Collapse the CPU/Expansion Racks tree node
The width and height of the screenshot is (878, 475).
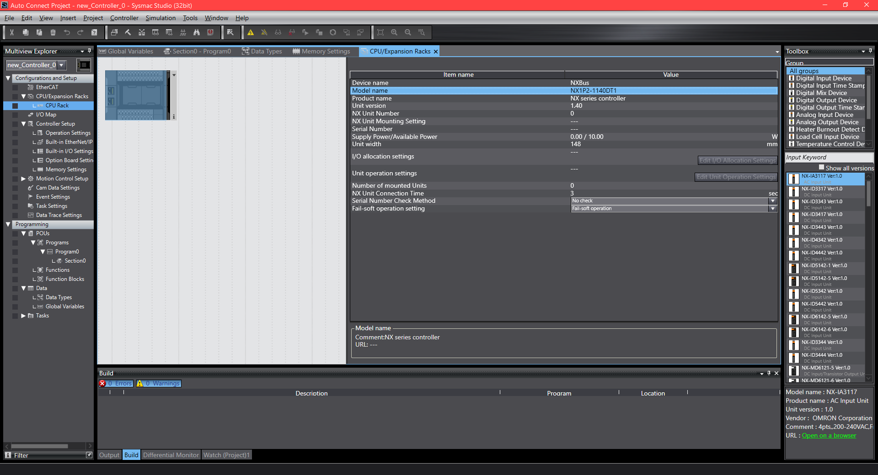[x=23, y=96]
